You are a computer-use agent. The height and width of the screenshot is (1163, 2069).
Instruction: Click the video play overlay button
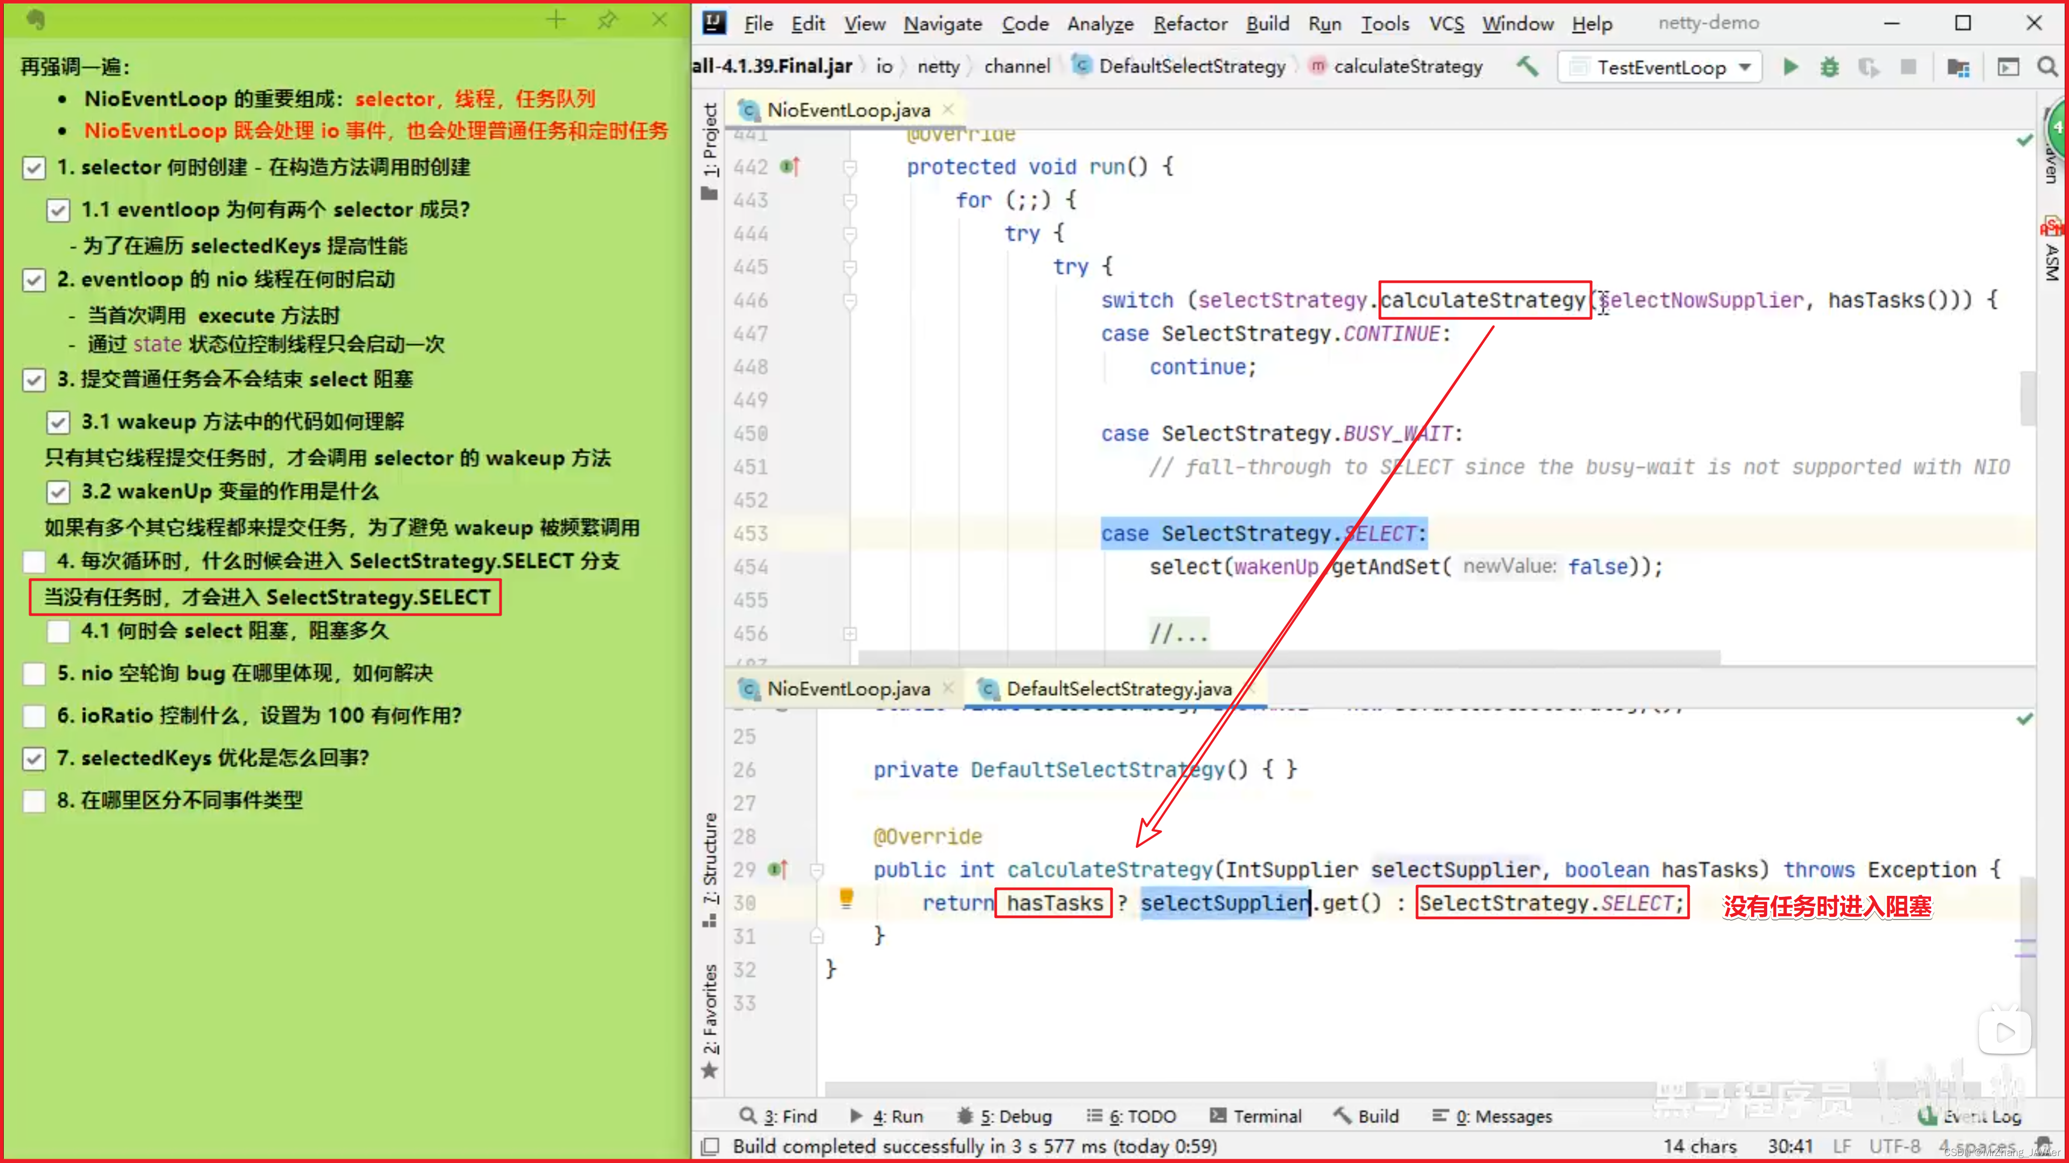2005,1032
